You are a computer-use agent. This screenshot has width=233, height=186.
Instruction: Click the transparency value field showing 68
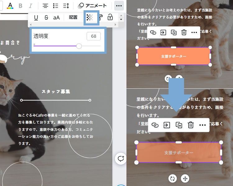coord(94,36)
